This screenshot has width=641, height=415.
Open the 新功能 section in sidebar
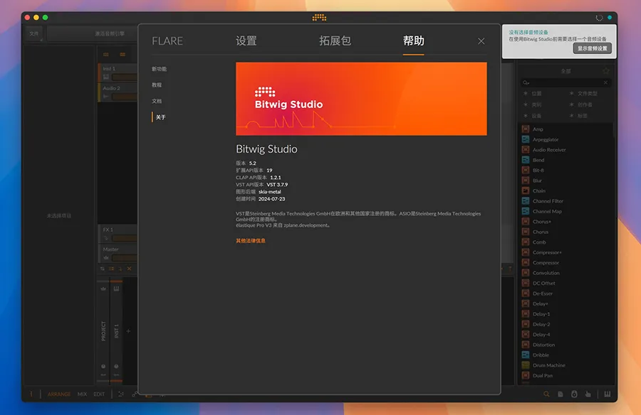[159, 69]
